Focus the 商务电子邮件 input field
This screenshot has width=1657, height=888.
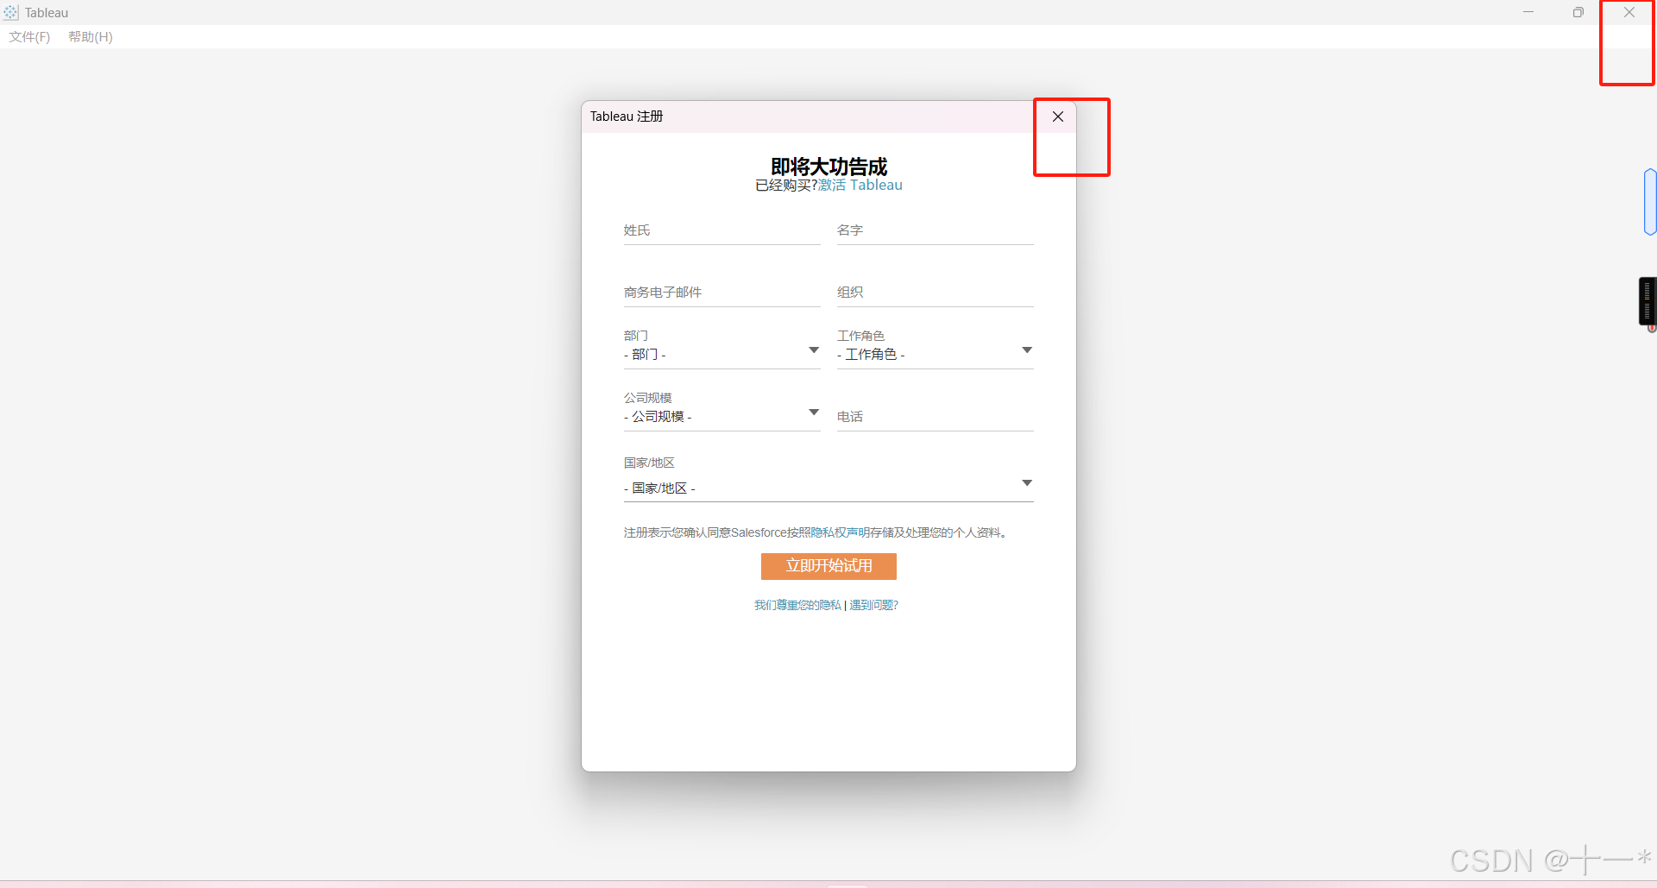(721, 293)
